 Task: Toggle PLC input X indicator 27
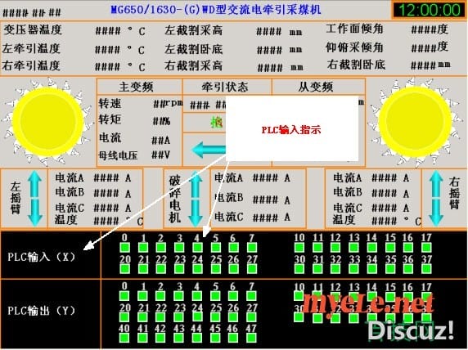[252, 268]
